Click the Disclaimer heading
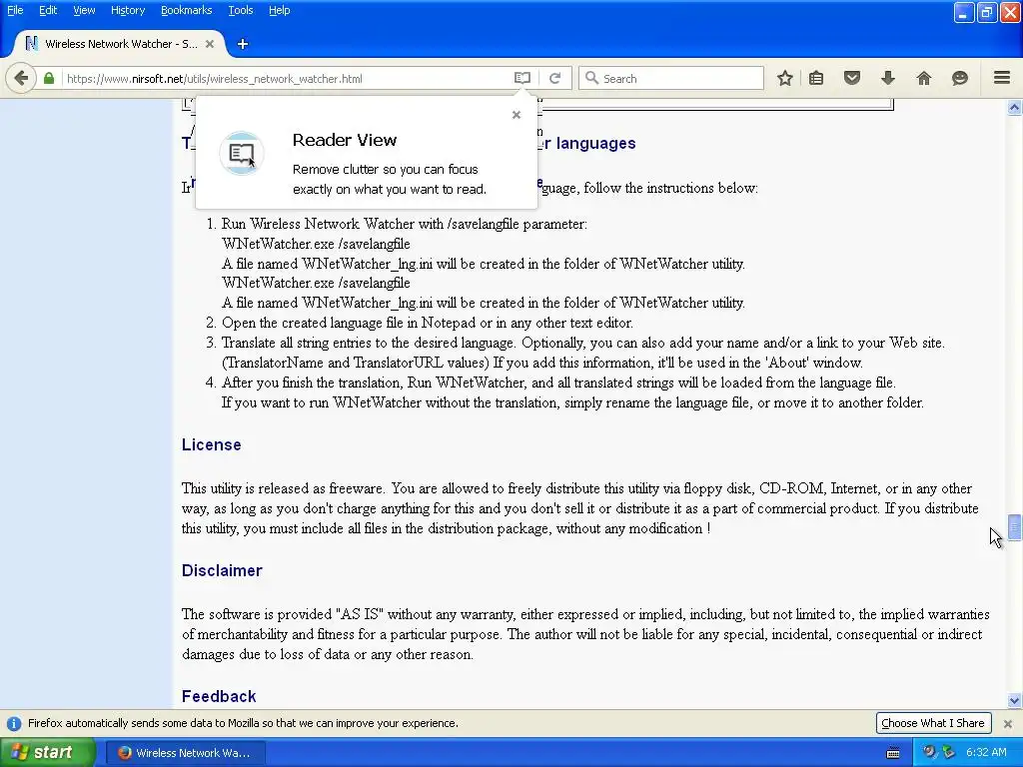Screen dimensions: 1023x767 222,570
